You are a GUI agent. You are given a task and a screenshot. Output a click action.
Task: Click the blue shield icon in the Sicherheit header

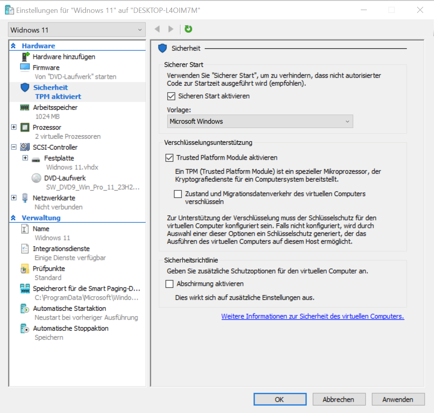pos(162,48)
